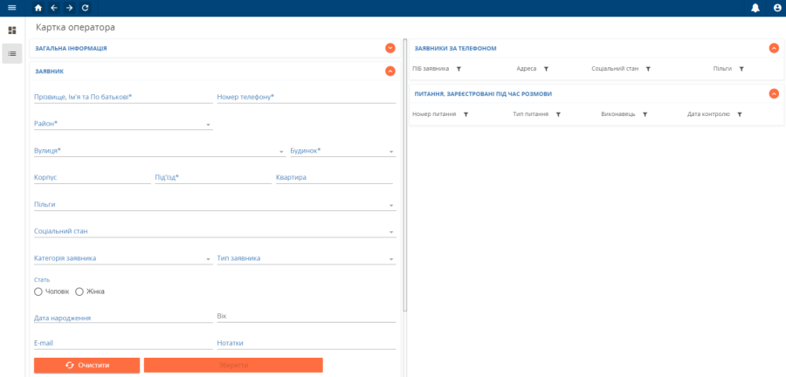Screen dimensions: 786x377
Task: Open the hamburger menu
Action: 12,8
